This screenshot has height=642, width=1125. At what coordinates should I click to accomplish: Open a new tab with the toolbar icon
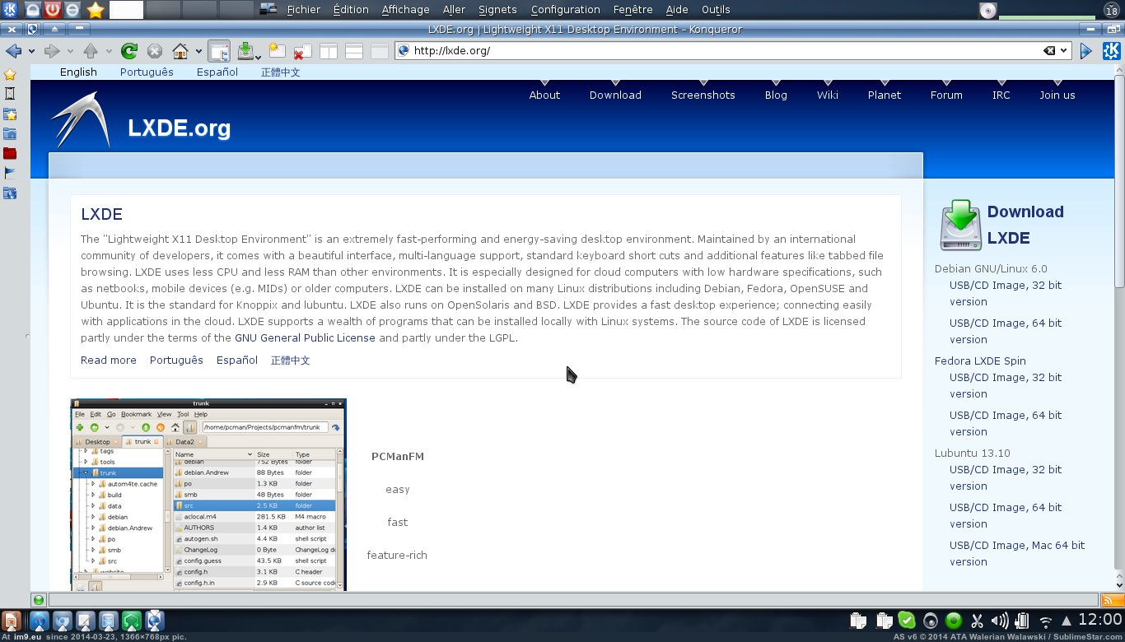pyautogui.click(x=276, y=51)
